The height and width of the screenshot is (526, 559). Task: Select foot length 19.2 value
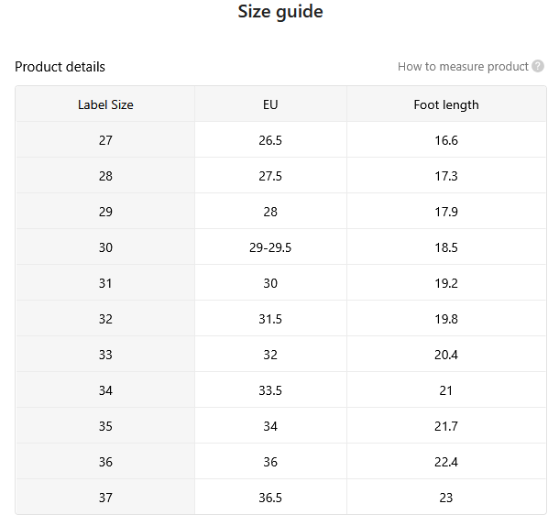(446, 283)
